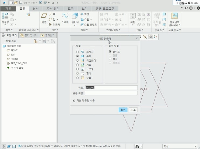Expand the Engineering (엔지니어링) group dropdown
The width and height of the screenshot is (200, 149).
click(113, 30)
